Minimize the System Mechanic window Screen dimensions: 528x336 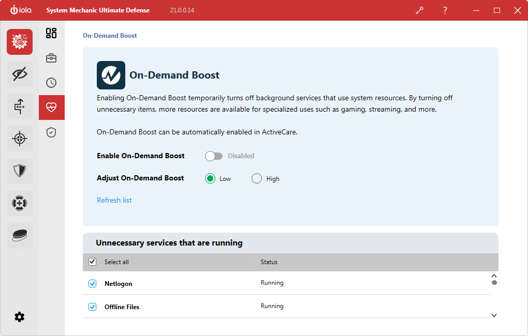[x=476, y=10]
